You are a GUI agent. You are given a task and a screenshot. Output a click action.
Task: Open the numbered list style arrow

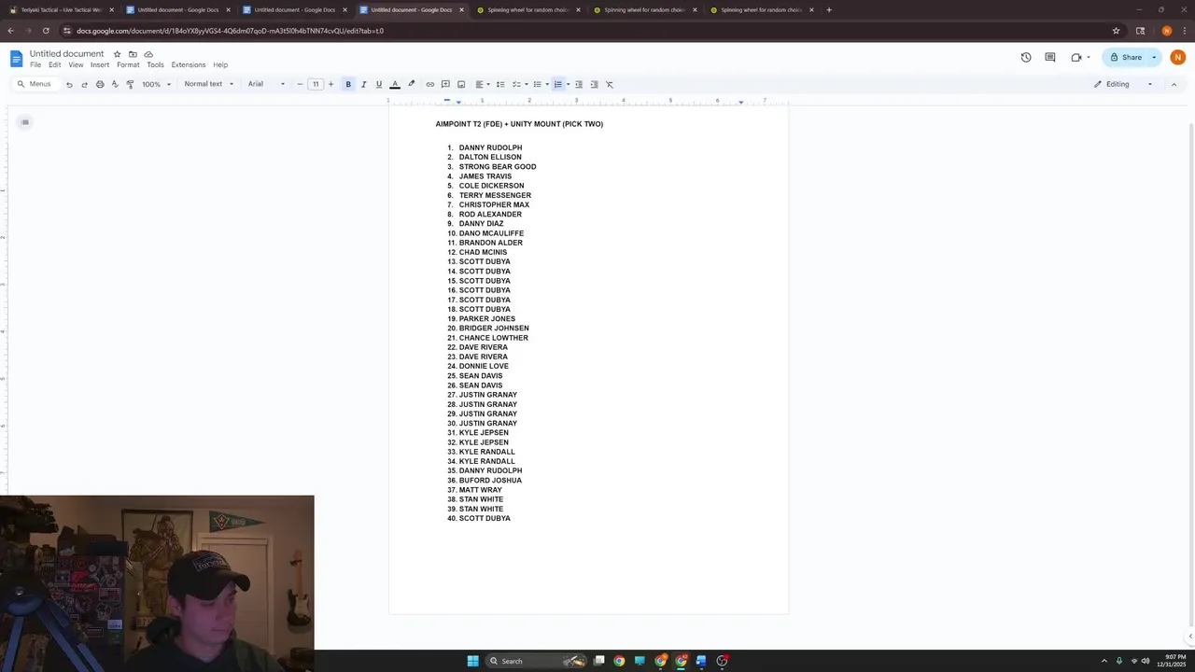568,84
